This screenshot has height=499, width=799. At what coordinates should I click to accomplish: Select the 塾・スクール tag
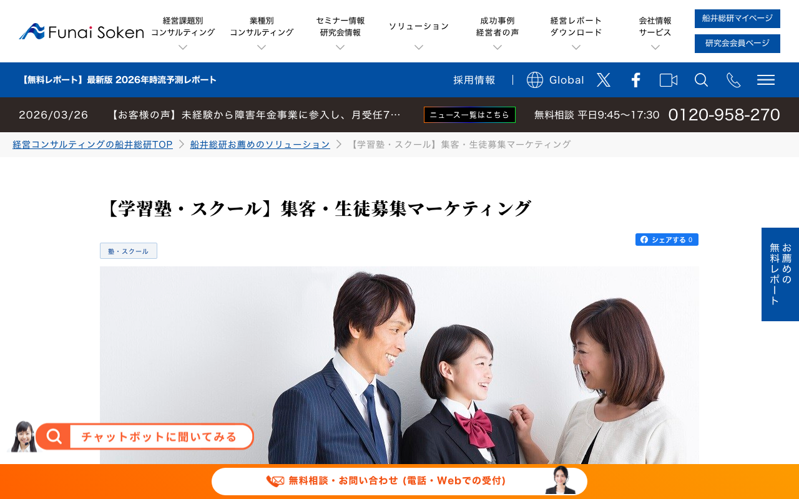click(129, 251)
